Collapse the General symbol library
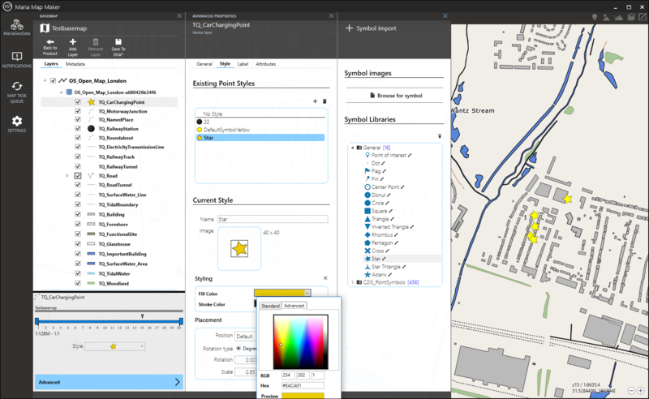649x399 pixels. (x=353, y=148)
